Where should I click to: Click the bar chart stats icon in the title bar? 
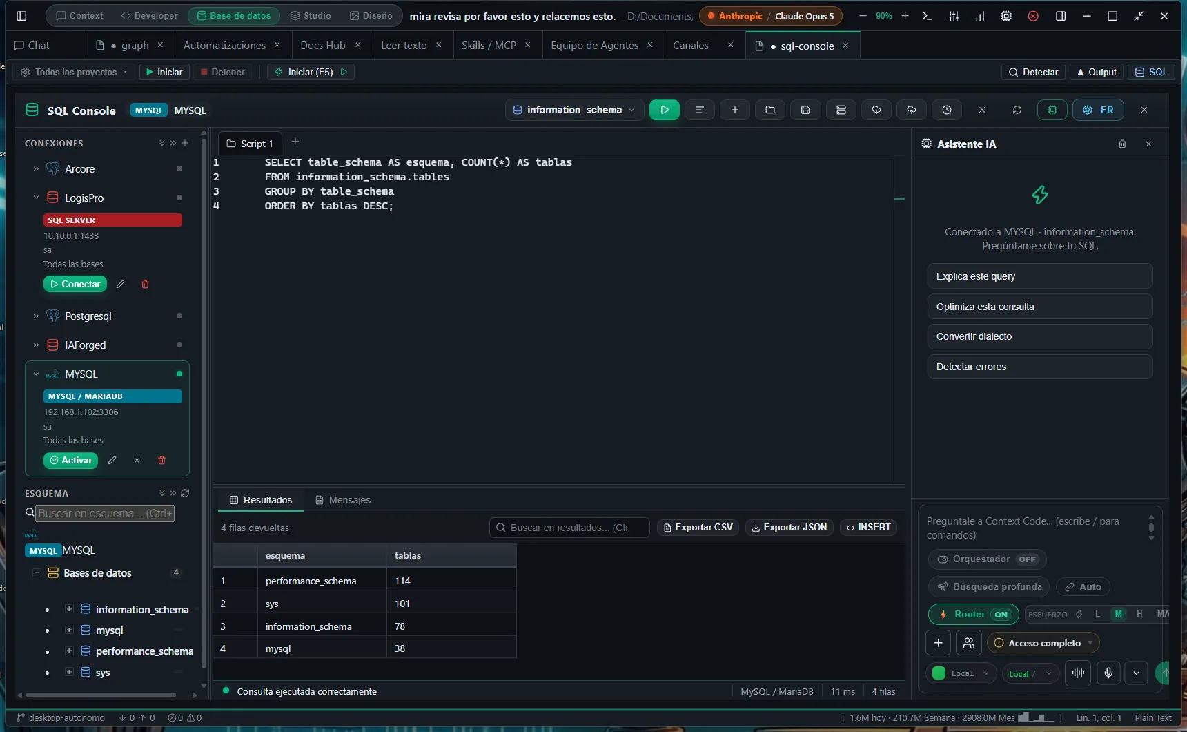click(x=980, y=16)
